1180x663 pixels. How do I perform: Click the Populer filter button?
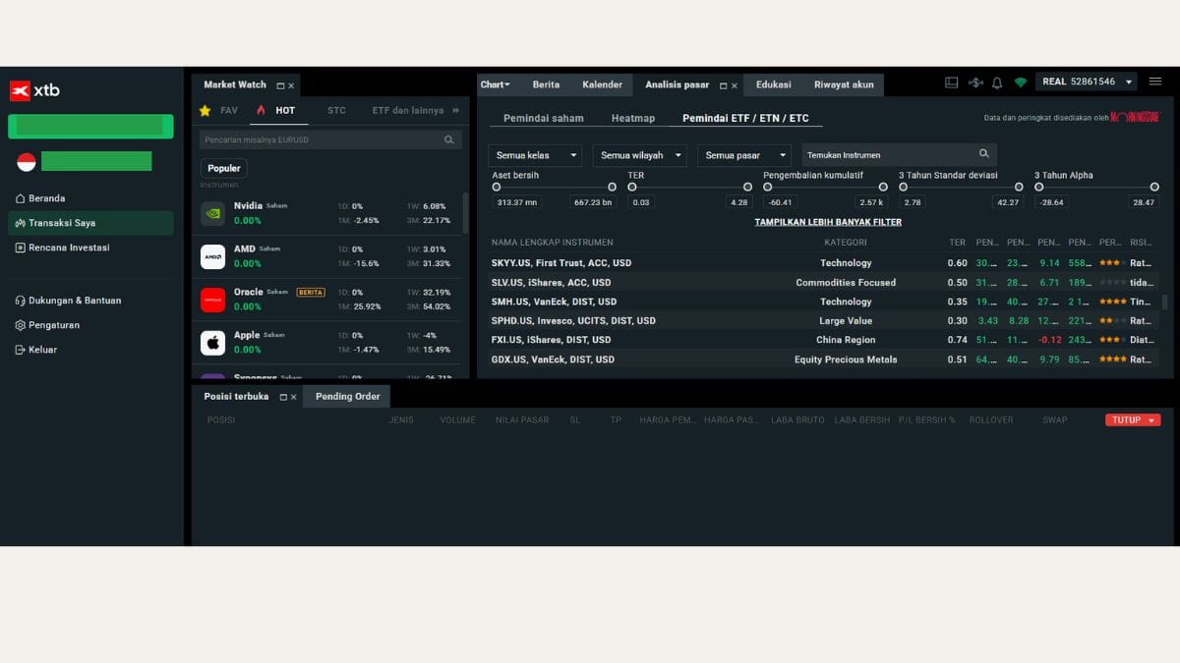click(224, 168)
